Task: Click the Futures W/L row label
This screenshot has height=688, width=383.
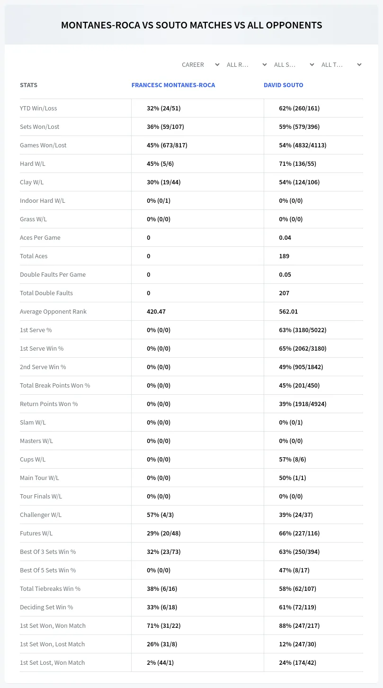Action: coord(36,534)
